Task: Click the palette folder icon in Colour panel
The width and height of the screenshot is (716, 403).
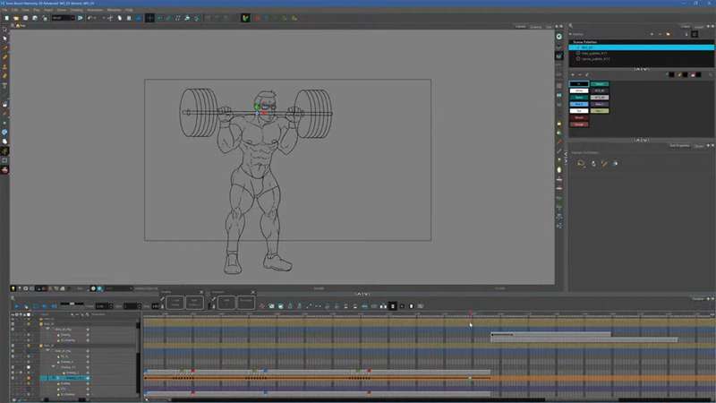Action: (668, 34)
